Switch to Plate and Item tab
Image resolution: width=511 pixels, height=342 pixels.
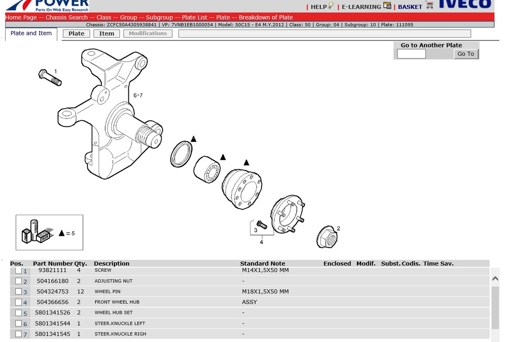pos(31,33)
